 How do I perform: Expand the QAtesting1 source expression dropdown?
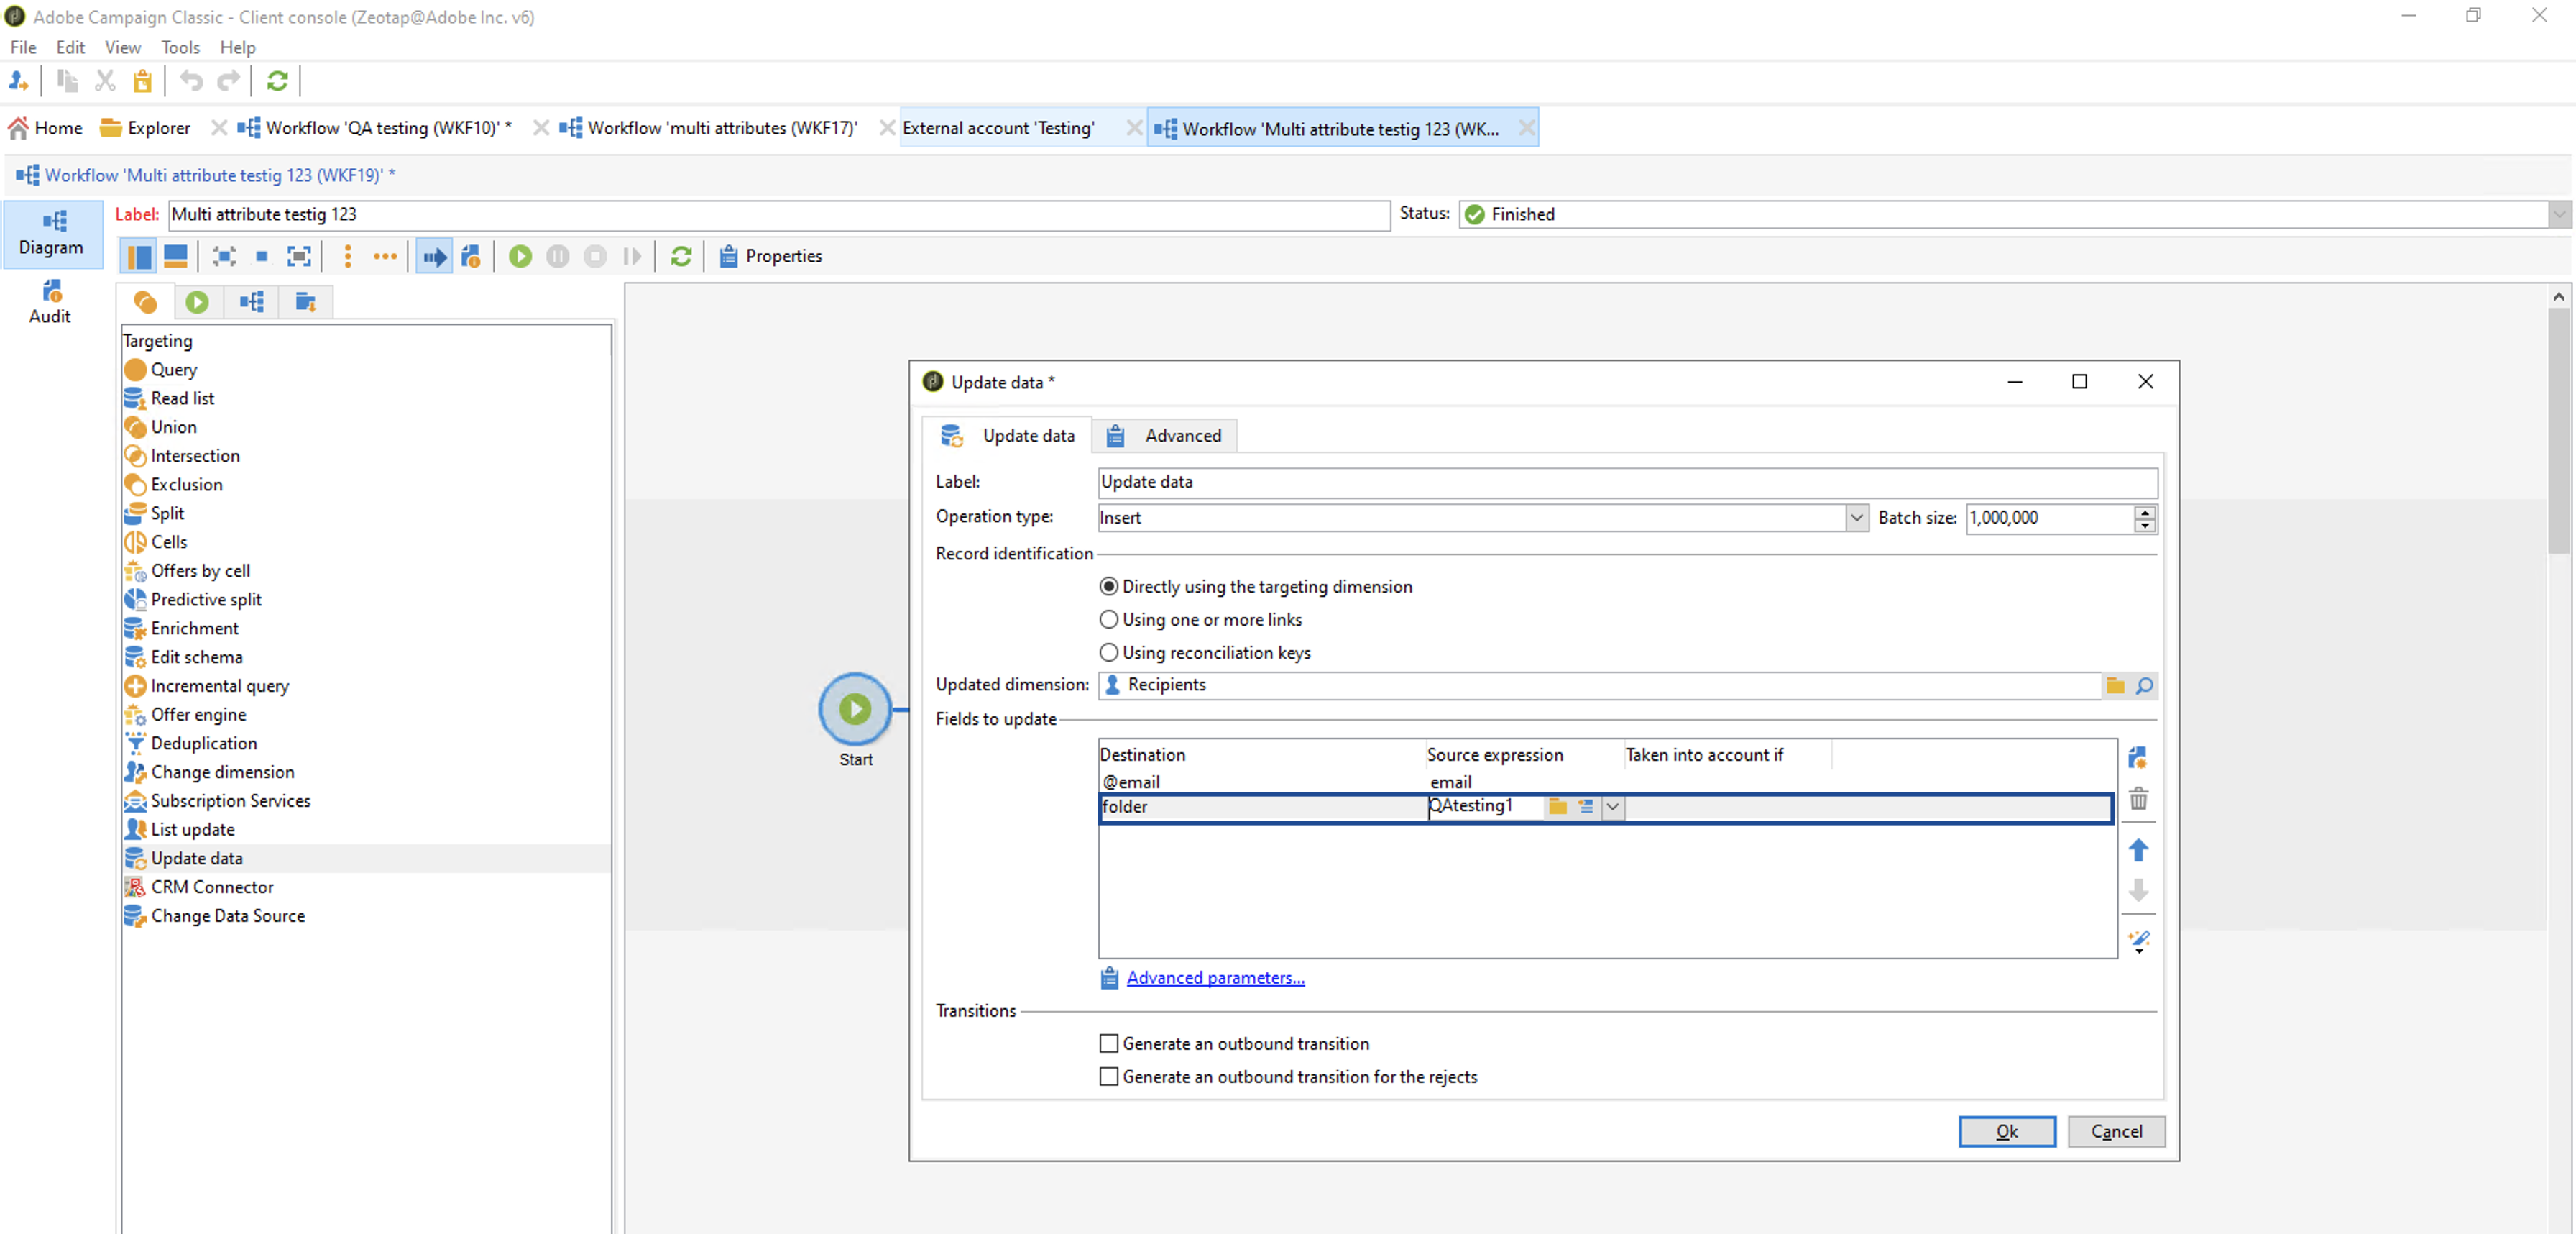coord(1612,807)
